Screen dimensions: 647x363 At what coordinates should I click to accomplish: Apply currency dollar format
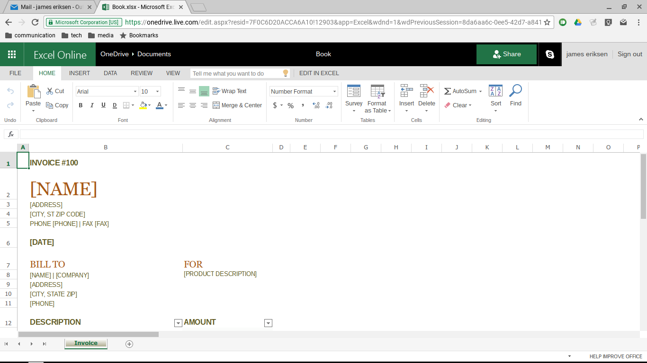click(x=275, y=105)
